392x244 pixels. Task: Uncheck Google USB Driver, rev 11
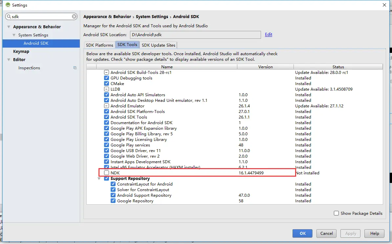[106, 150]
